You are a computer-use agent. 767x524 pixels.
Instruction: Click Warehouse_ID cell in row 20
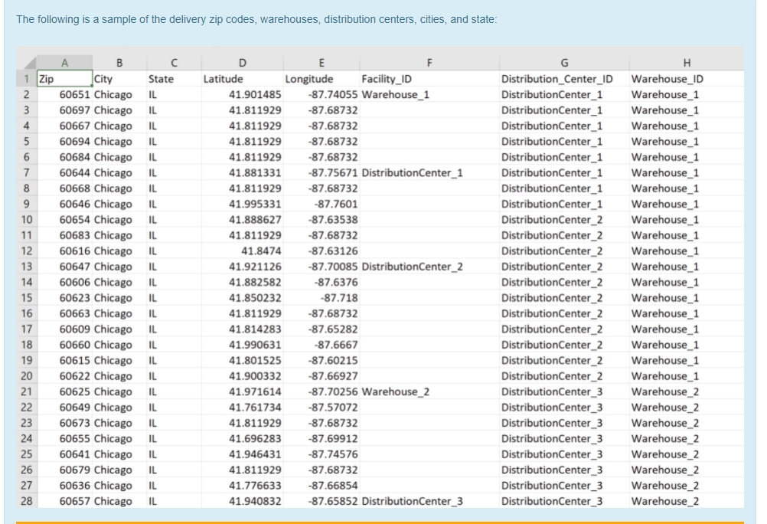click(x=687, y=376)
